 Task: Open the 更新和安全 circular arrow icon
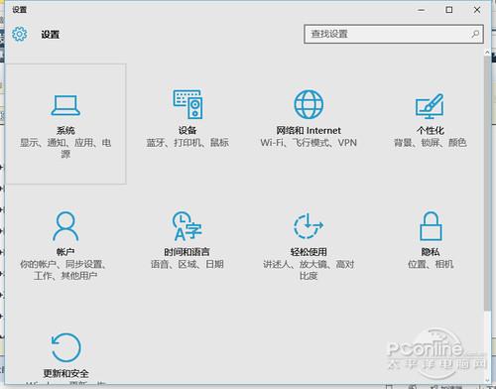tap(65, 347)
